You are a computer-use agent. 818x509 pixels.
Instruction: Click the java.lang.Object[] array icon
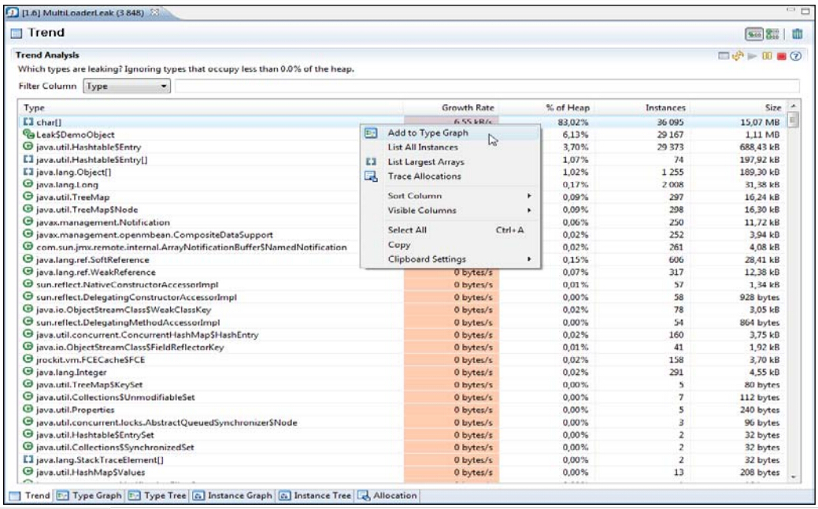28,172
